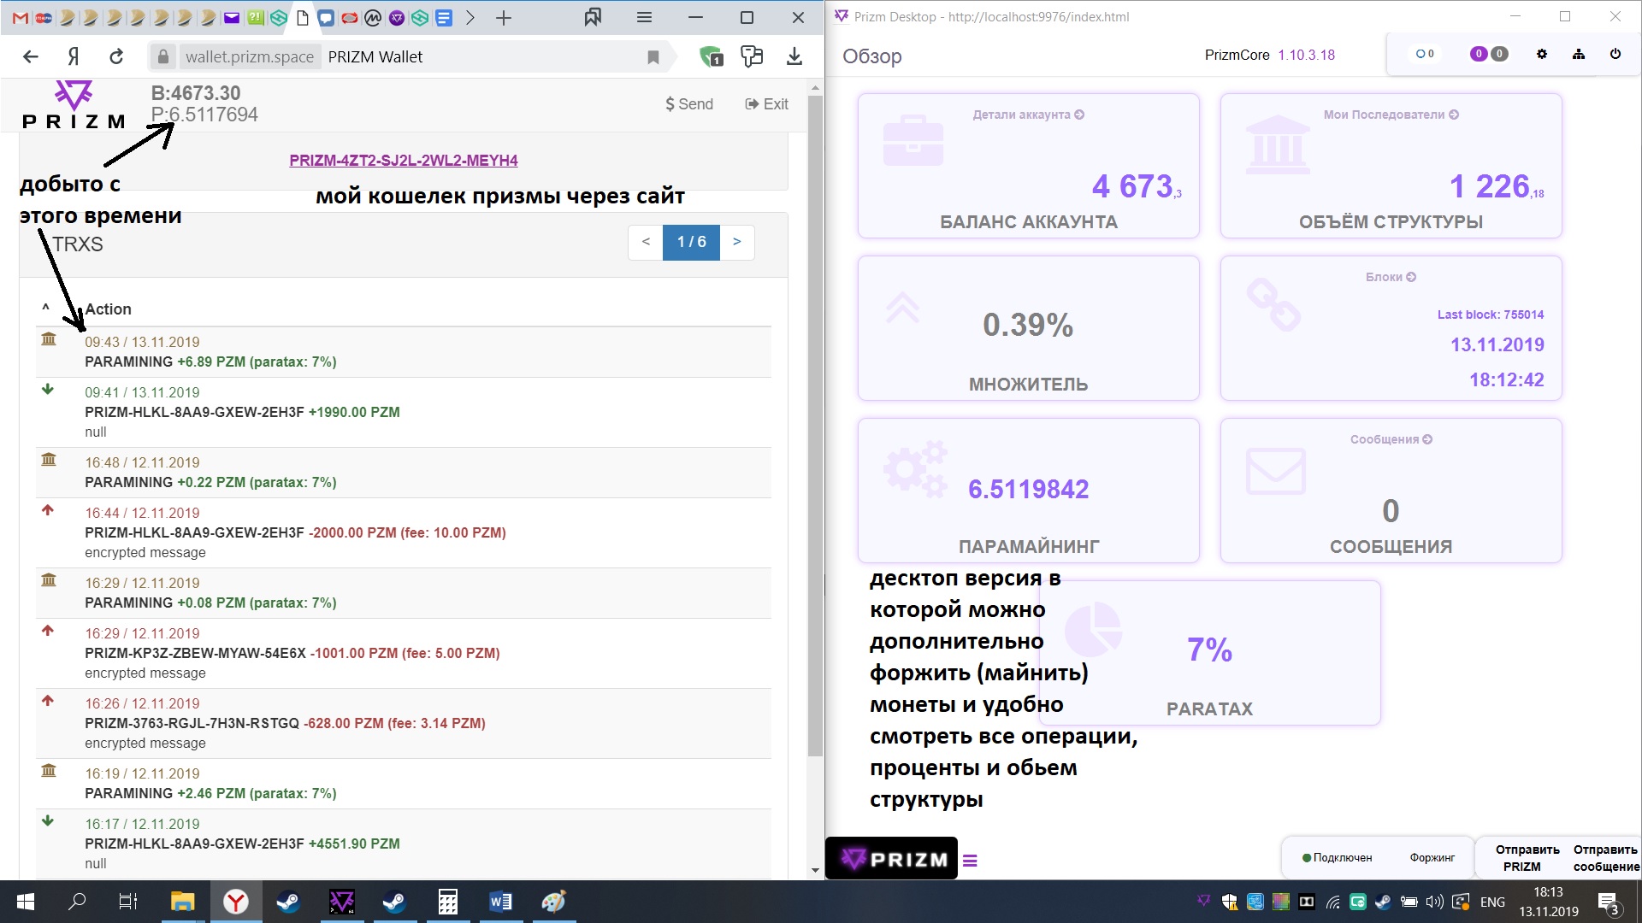Open the hamburger menu beside the PRIZM logo
The image size is (1642, 923).
(x=970, y=861)
